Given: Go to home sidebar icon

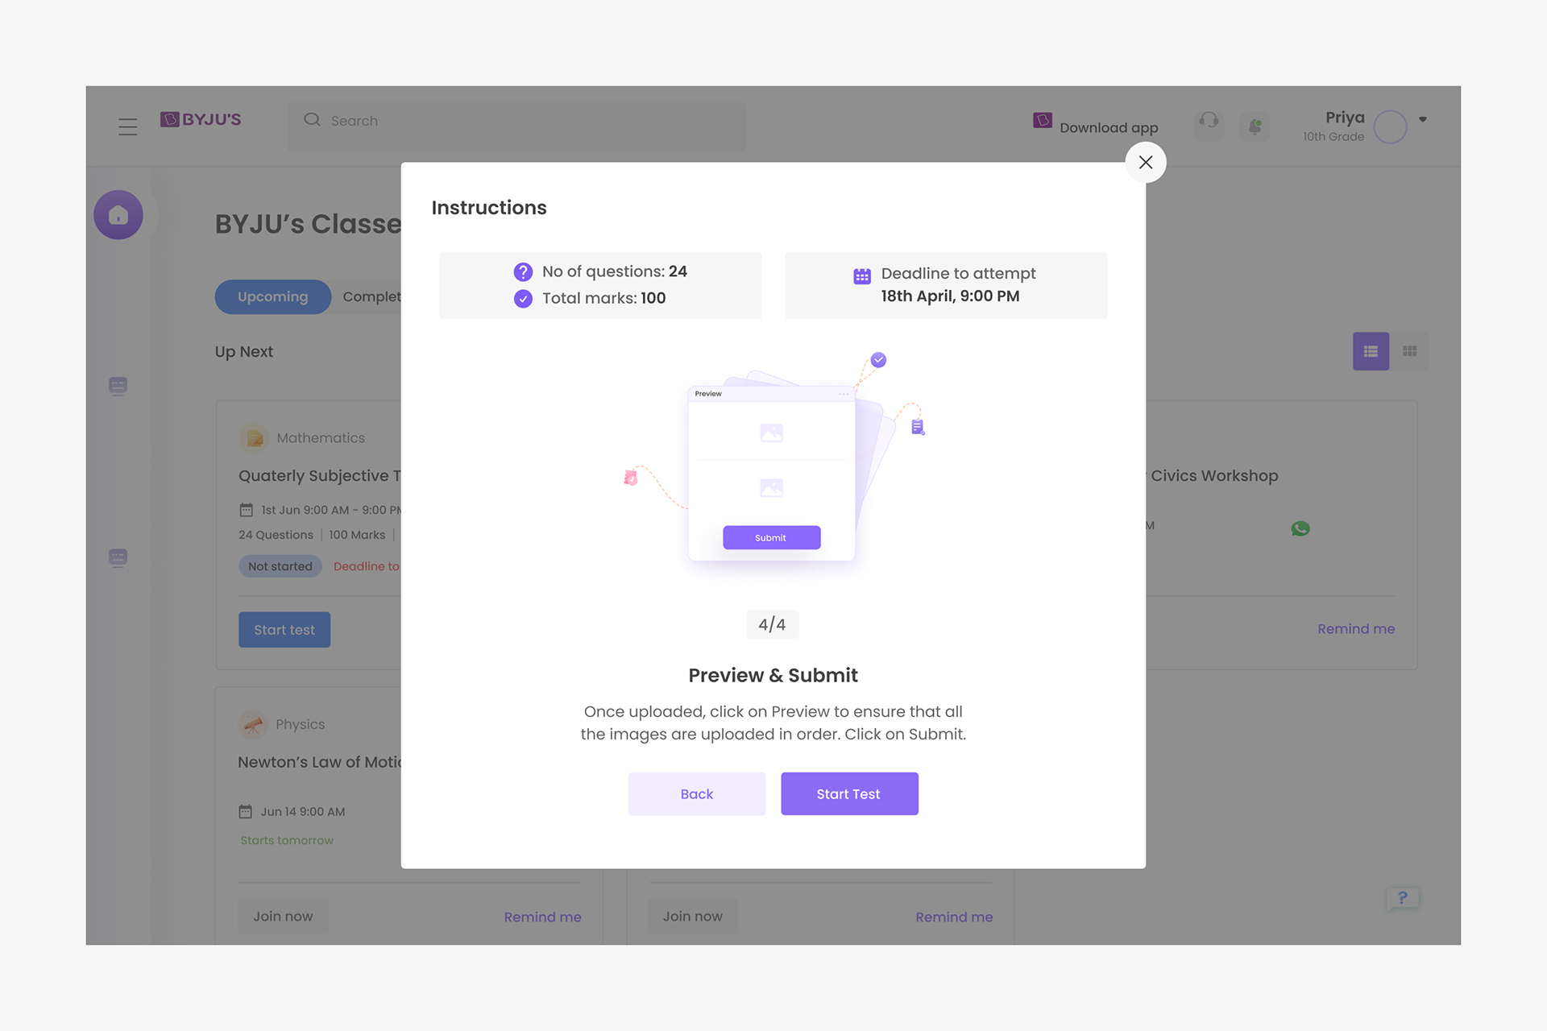Looking at the screenshot, I should [118, 215].
